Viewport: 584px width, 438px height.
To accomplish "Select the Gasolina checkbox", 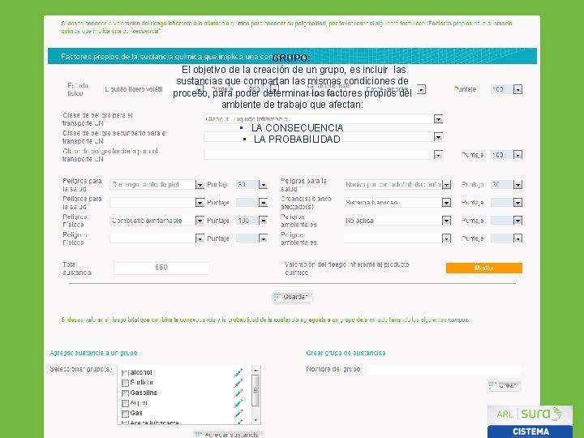I will 125,393.
